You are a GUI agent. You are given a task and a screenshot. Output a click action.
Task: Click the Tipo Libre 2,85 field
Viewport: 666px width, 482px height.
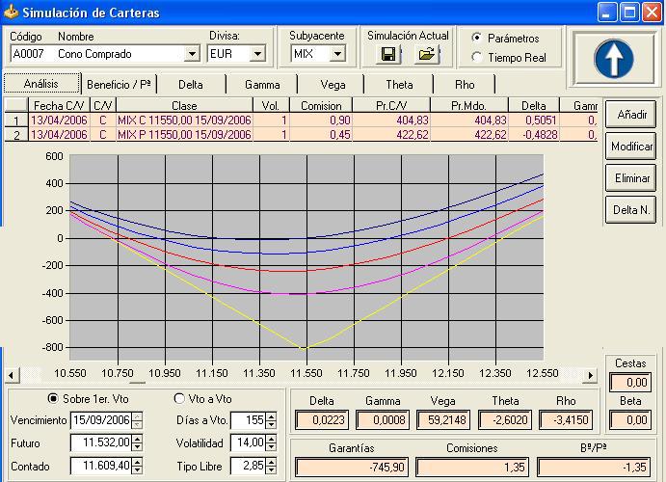pos(248,466)
